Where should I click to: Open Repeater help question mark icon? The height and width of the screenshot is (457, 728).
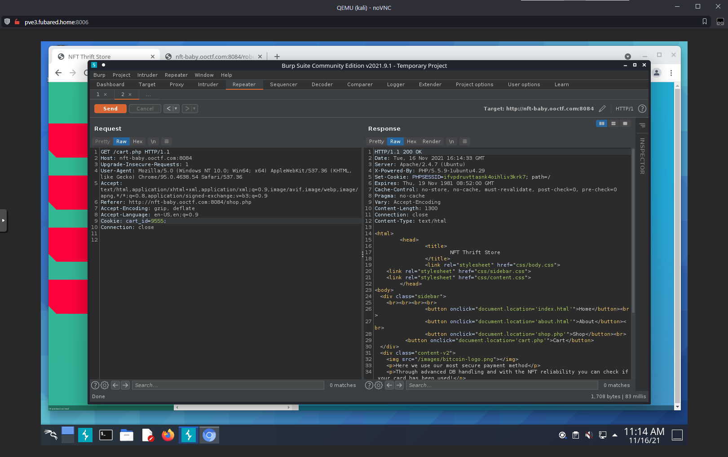click(x=642, y=109)
